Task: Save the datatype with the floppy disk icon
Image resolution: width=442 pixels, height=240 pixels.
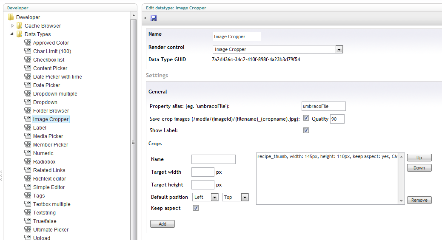Action: click(154, 18)
